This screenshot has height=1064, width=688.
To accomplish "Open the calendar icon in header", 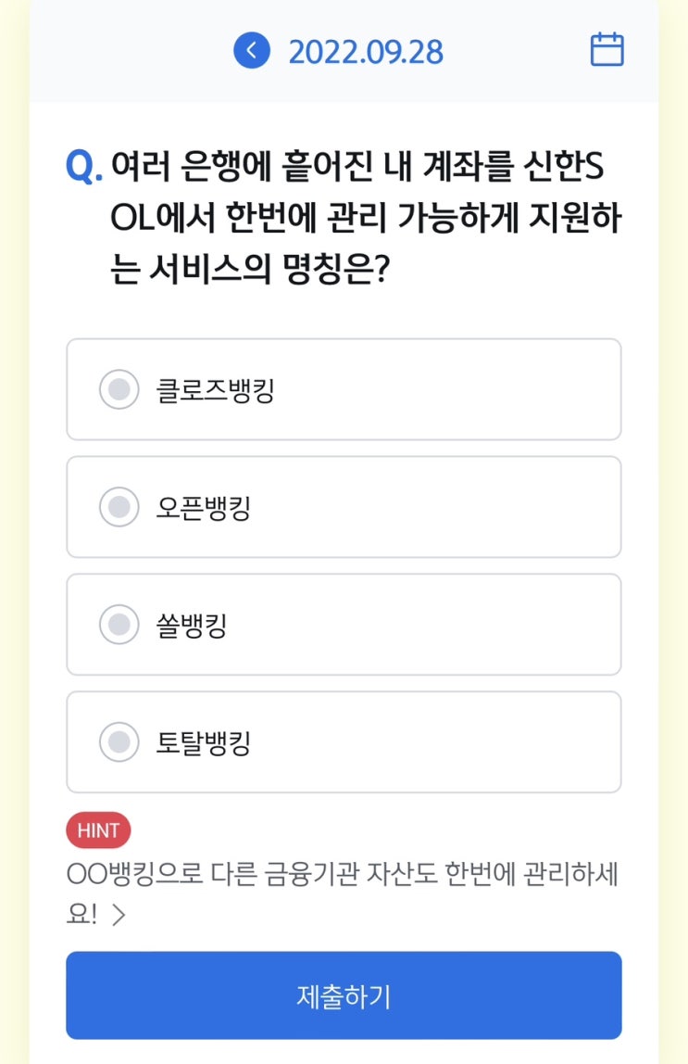I will [607, 50].
